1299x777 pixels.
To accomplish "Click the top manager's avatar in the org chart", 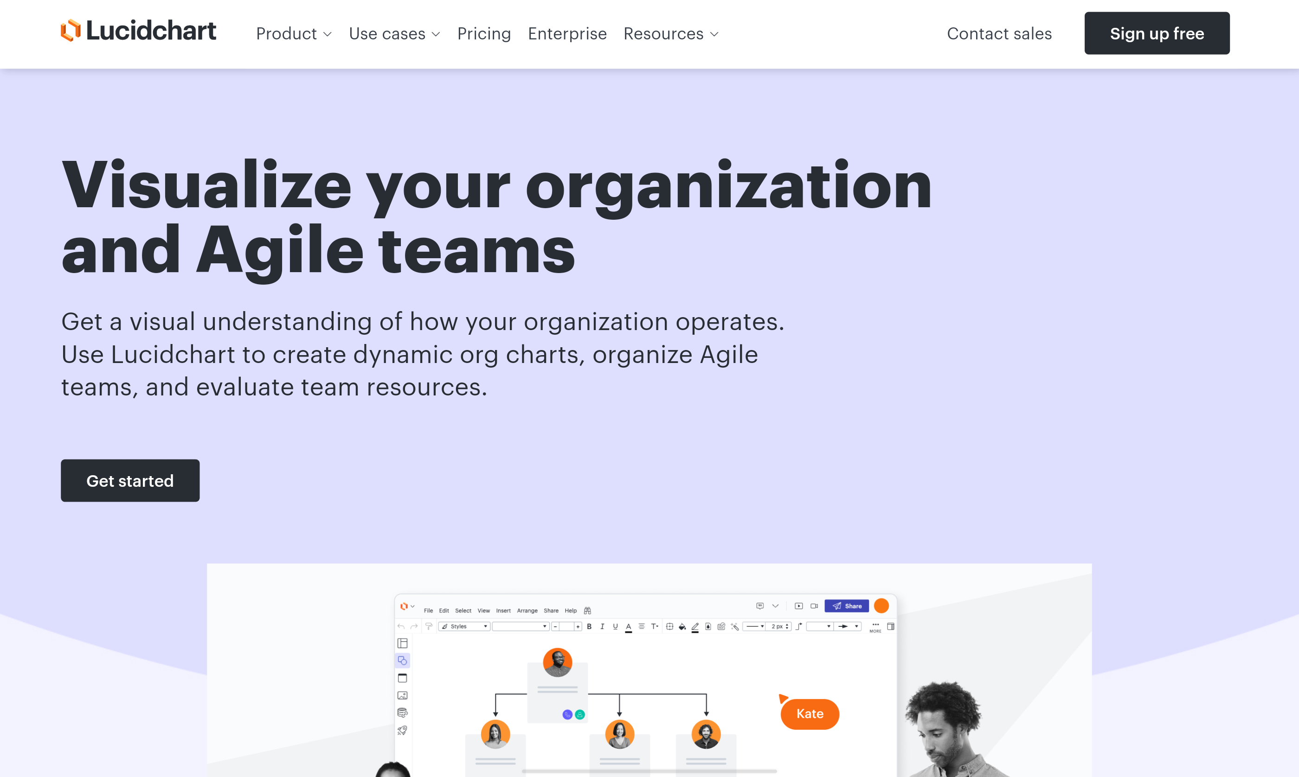I will (557, 663).
